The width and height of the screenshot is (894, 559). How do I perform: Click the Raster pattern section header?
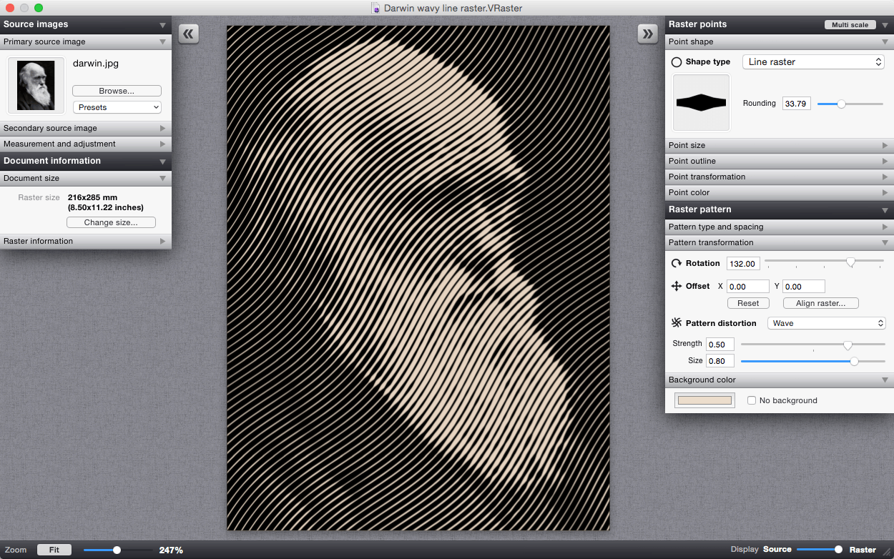(778, 210)
